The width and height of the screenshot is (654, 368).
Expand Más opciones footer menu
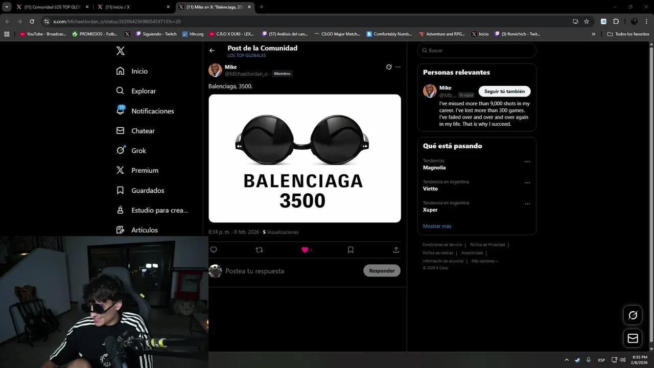tap(485, 261)
